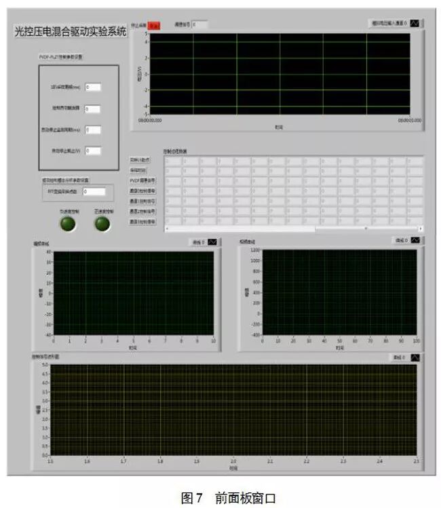Click the 2.5 x-axis maximum on bottom waveform chart
The height and width of the screenshot is (508, 441).
[x=417, y=461]
